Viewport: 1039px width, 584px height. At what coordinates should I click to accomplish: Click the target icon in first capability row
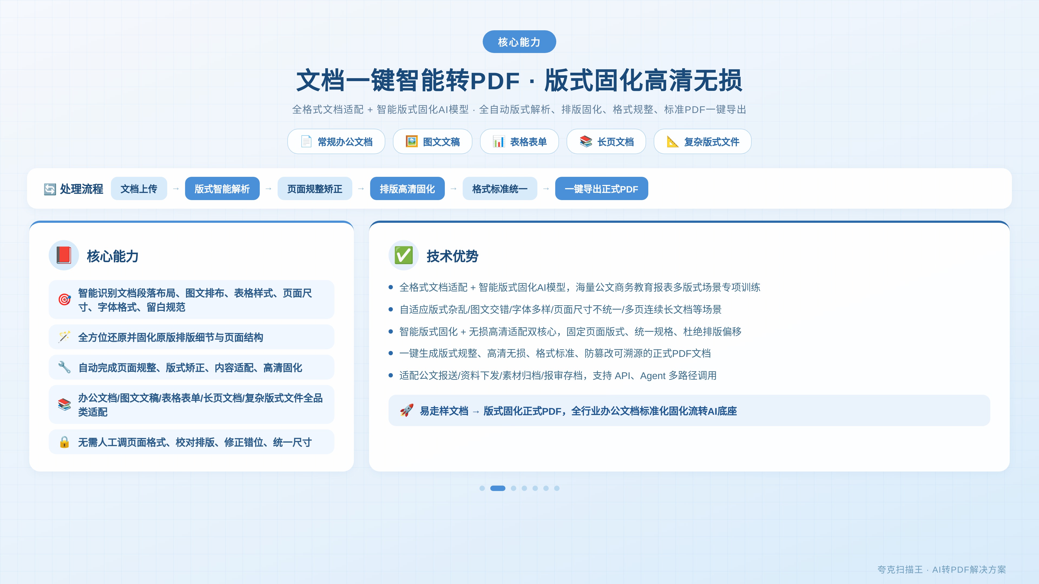click(x=65, y=300)
